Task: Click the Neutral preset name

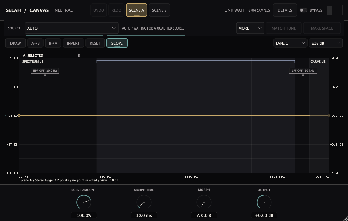Action: pos(64,10)
